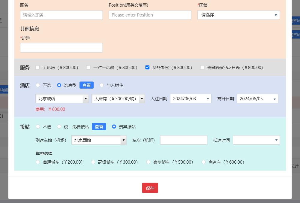Open the 国籍 nationality dropdown
This screenshot has width=300, height=203.
tap(238, 15)
